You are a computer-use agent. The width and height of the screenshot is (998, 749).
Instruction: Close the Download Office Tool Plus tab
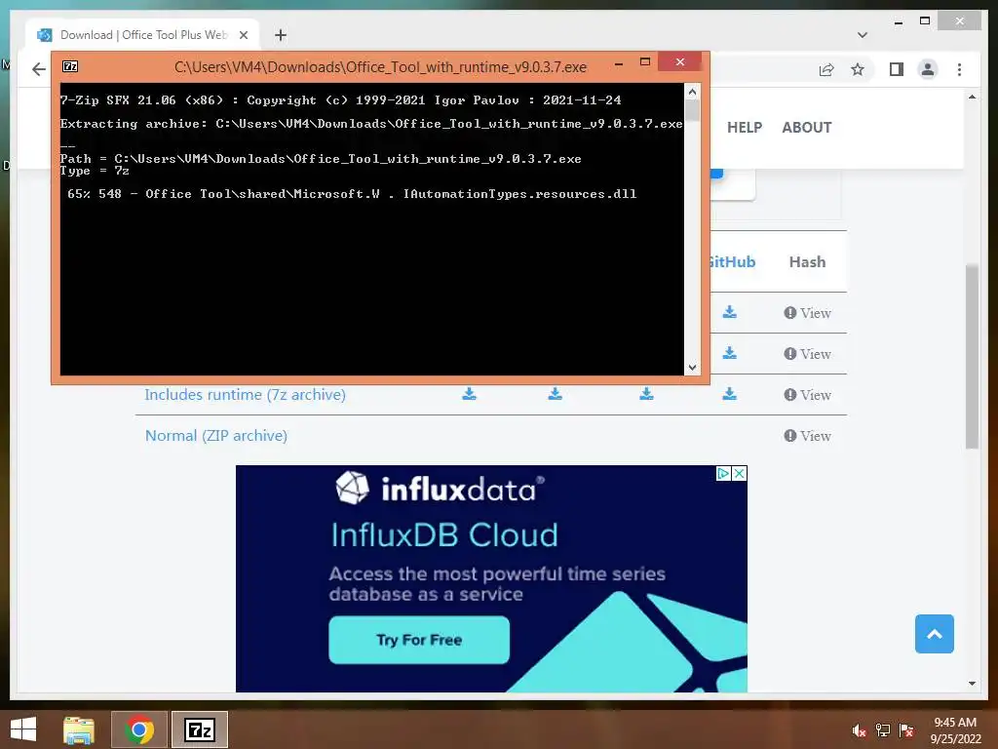243,35
